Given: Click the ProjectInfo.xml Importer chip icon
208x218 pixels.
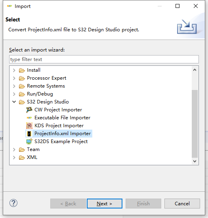Looking at the screenshot, I should coord(29,134).
